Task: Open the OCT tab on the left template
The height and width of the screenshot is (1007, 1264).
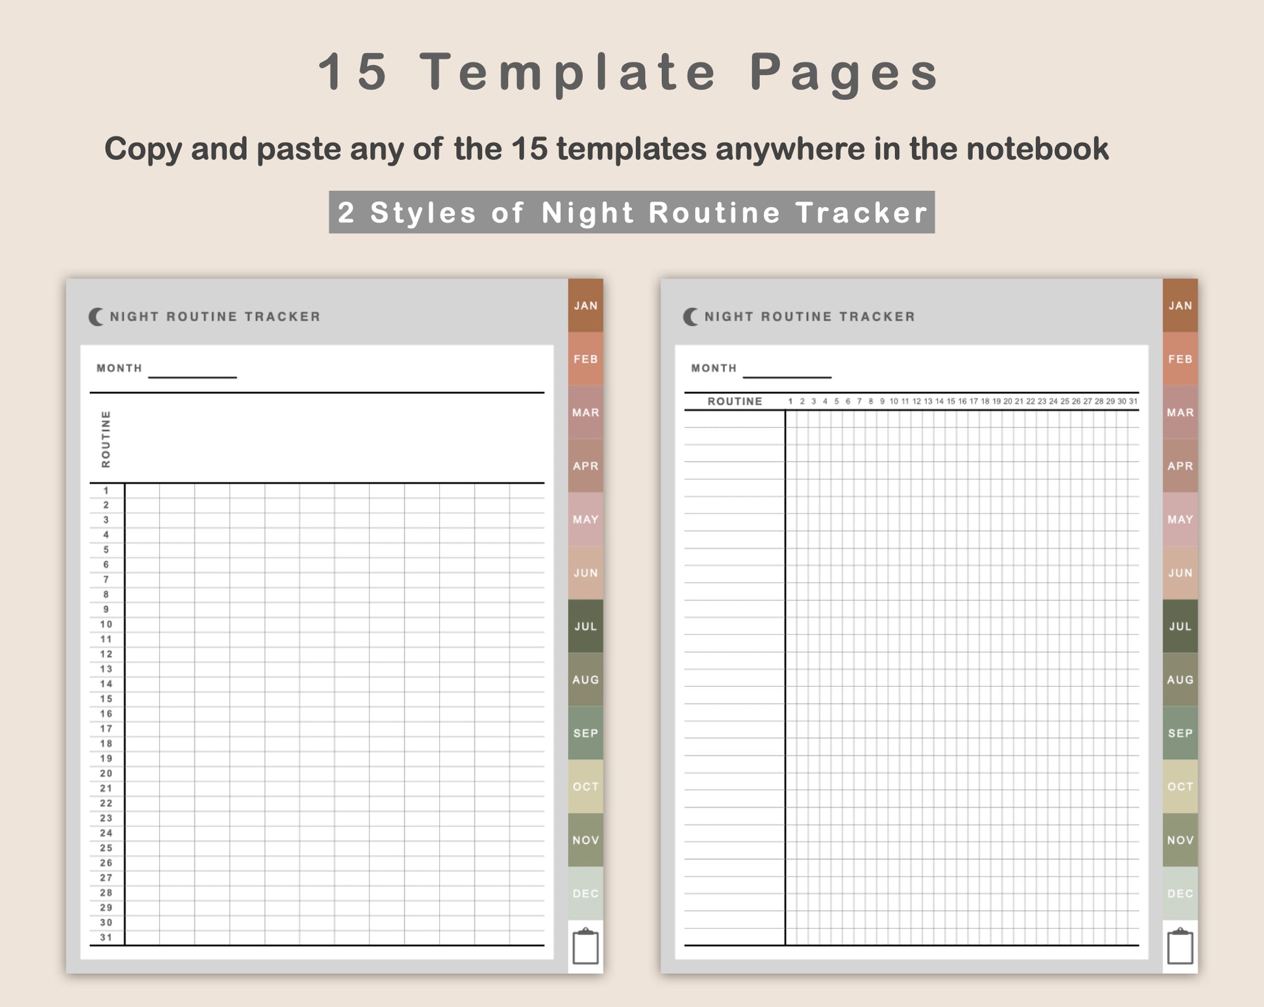Action: tap(585, 786)
